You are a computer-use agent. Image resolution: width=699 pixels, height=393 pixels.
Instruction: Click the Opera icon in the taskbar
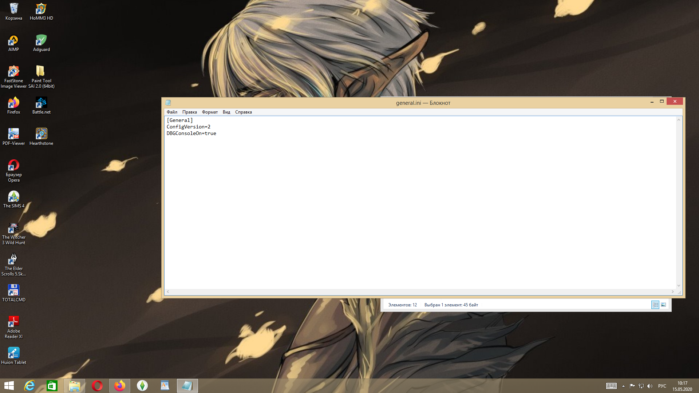pos(97,386)
